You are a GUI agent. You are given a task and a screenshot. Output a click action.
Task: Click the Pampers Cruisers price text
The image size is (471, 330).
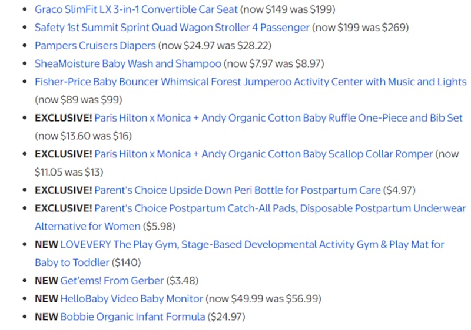click(x=215, y=46)
